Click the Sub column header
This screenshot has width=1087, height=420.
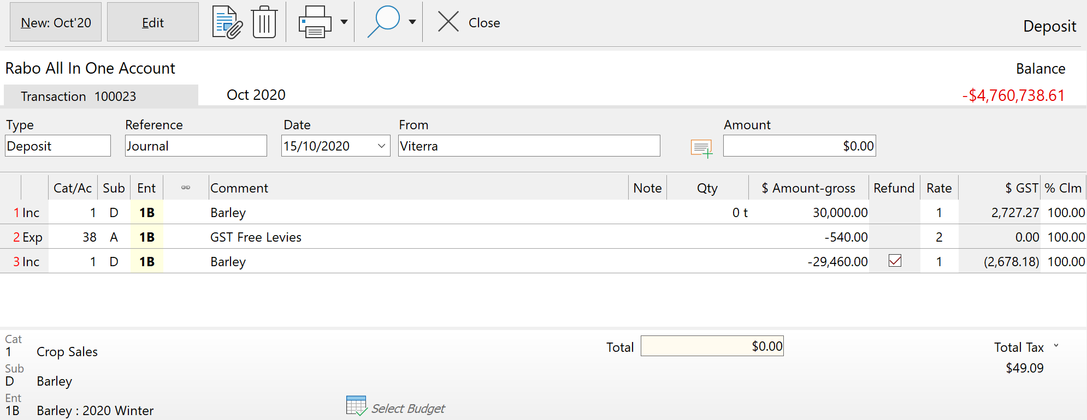click(114, 188)
